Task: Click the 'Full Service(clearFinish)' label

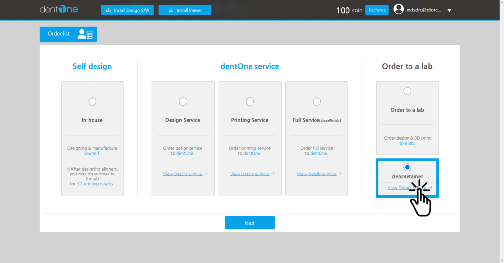Action: 316,120
